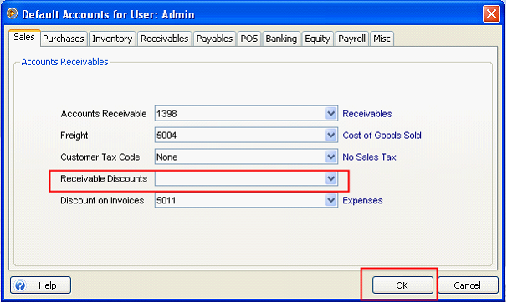Expand the Accounts Receivable dropdown arrow
Screen dimensions: 507x303
point(330,114)
